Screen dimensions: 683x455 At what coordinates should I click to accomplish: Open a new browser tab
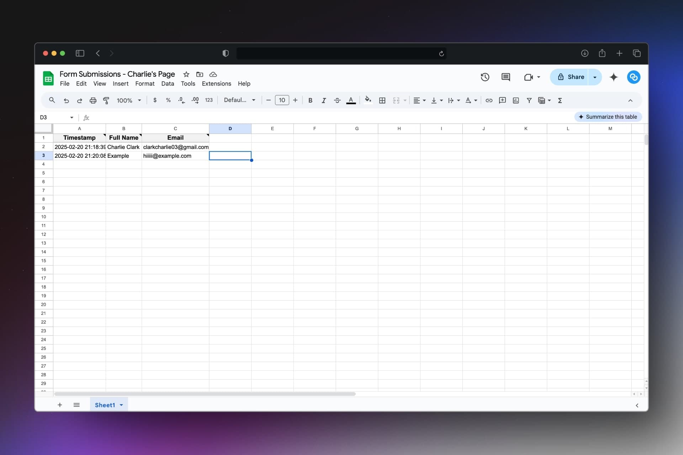[619, 53]
